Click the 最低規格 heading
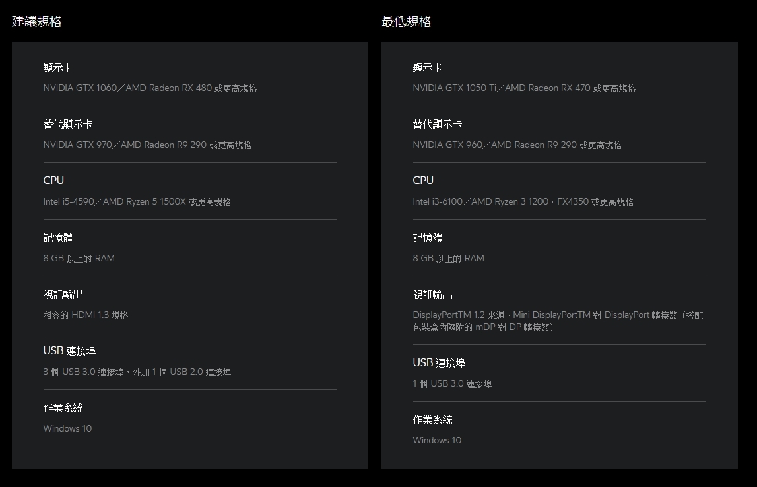757x487 pixels. pos(407,22)
